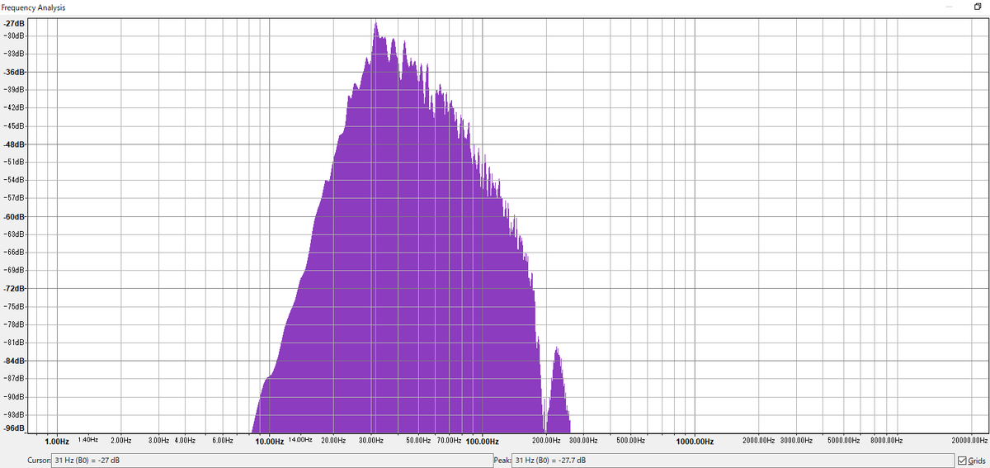Image resolution: width=990 pixels, height=468 pixels.
Task: Click the 100.00Hz frequency label
Action: (482, 442)
